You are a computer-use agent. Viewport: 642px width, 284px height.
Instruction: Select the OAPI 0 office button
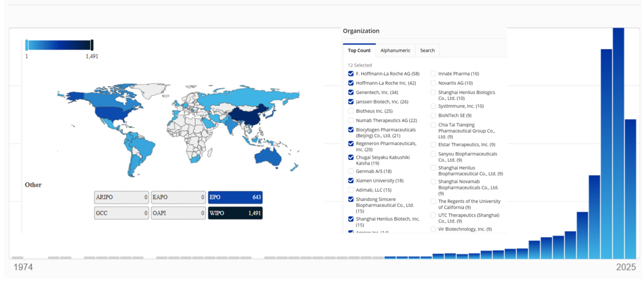point(179,213)
